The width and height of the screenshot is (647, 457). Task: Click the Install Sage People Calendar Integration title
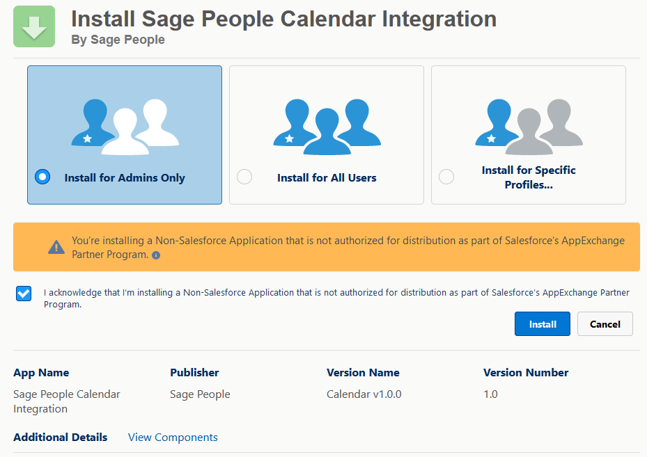click(x=283, y=19)
